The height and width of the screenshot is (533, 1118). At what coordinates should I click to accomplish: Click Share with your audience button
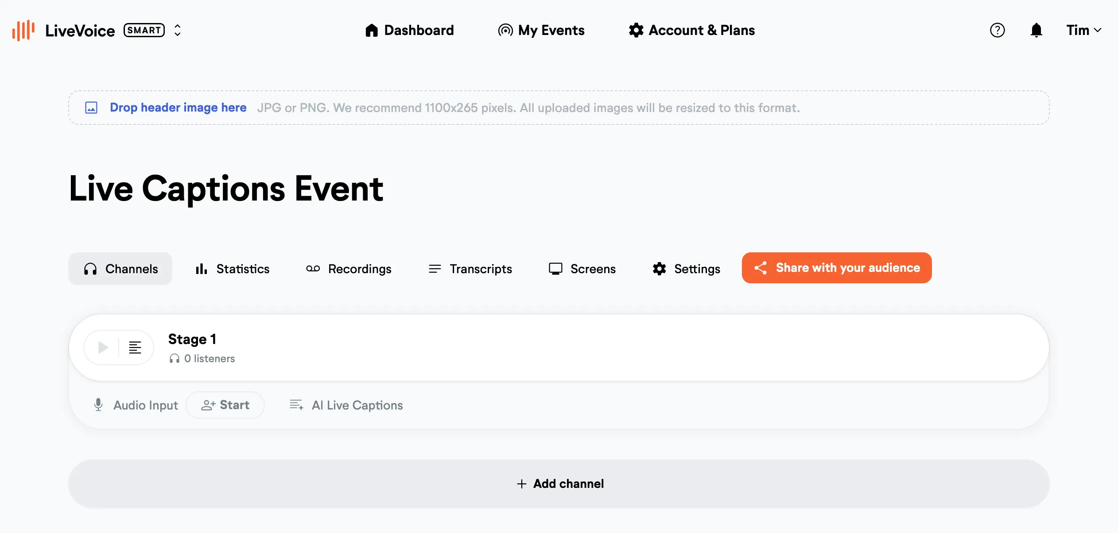pyautogui.click(x=837, y=268)
